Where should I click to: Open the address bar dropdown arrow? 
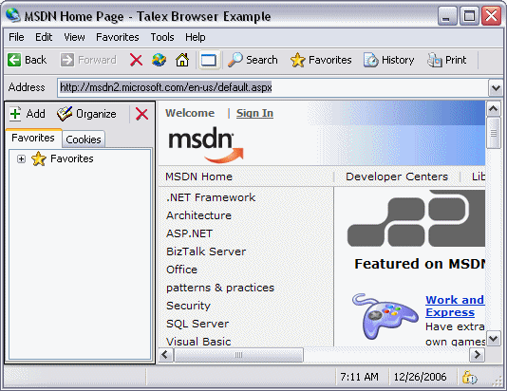[x=496, y=87]
